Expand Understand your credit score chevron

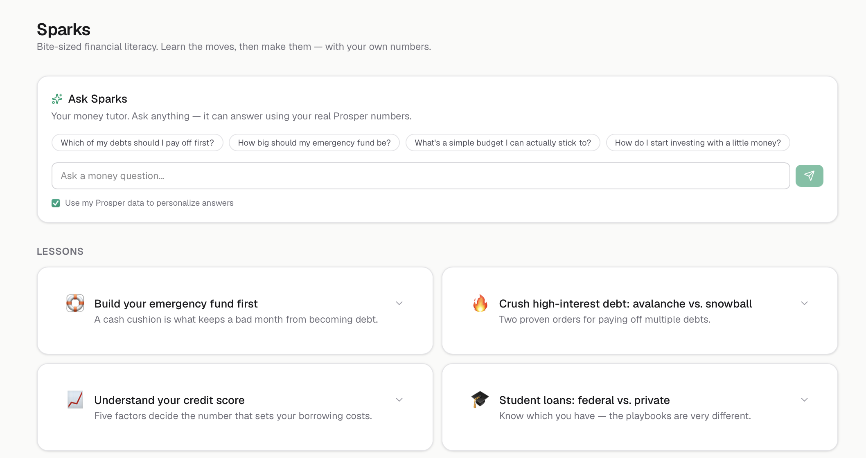(399, 400)
